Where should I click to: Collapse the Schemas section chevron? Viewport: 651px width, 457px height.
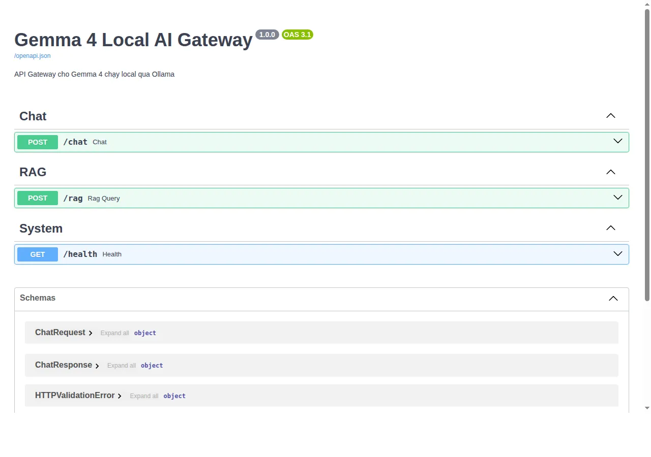click(x=613, y=299)
